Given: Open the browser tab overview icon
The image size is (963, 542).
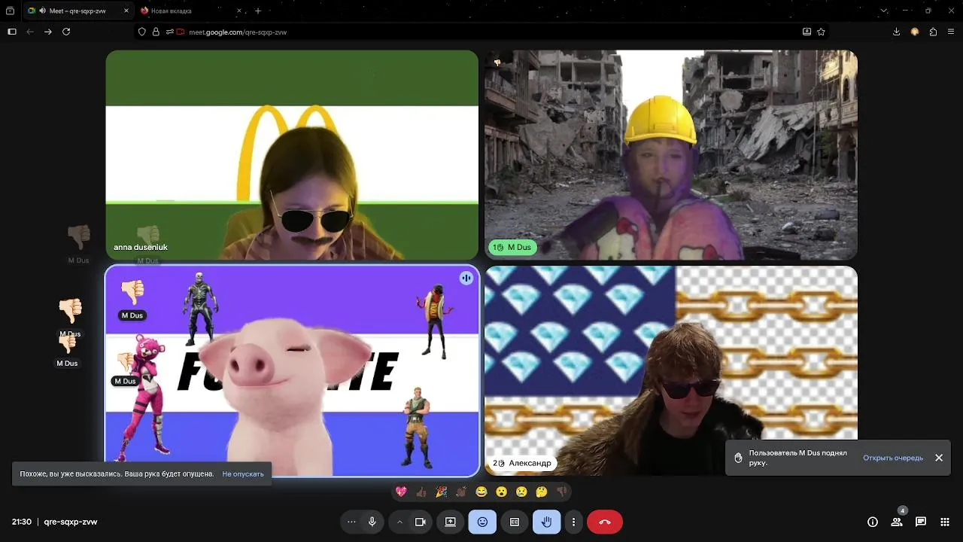Looking at the screenshot, I should coord(10,11).
